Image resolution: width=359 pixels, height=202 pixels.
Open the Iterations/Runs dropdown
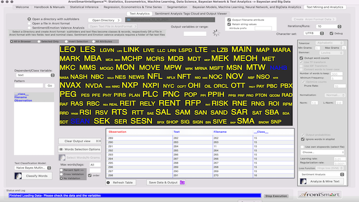click(329, 26)
